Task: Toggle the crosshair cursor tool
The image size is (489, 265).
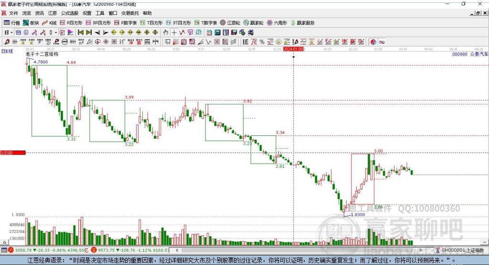Action: [x=174, y=33]
